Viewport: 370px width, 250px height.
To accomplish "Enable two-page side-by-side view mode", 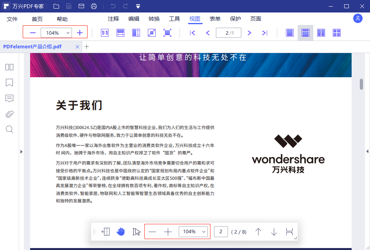I will click(321, 33).
